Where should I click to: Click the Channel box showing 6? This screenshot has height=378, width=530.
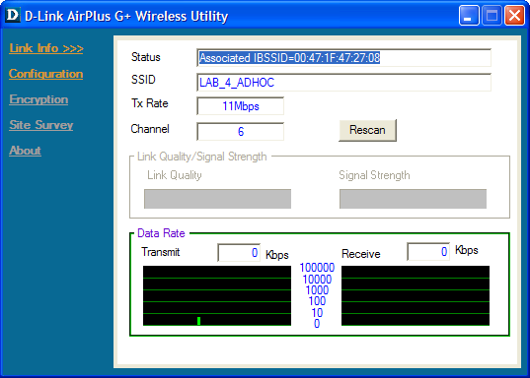[x=240, y=132]
